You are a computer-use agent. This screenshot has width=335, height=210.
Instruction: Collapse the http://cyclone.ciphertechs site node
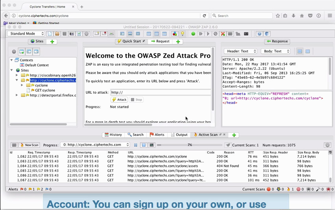coord(17,80)
